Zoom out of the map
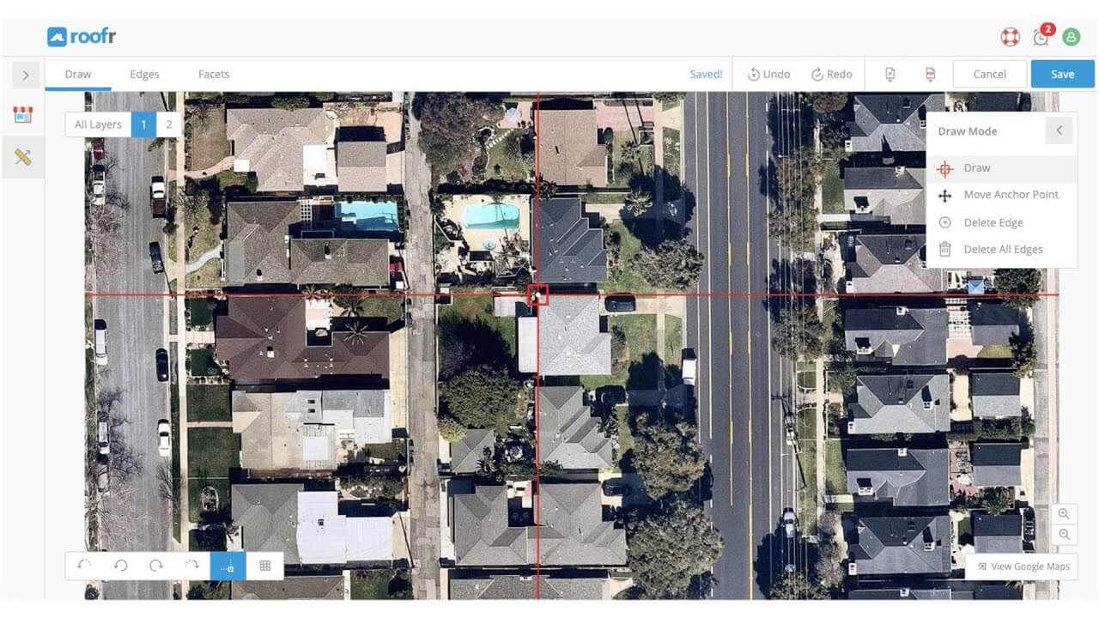The height and width of the screenshot is (618, 1099). click(1064, 535)
